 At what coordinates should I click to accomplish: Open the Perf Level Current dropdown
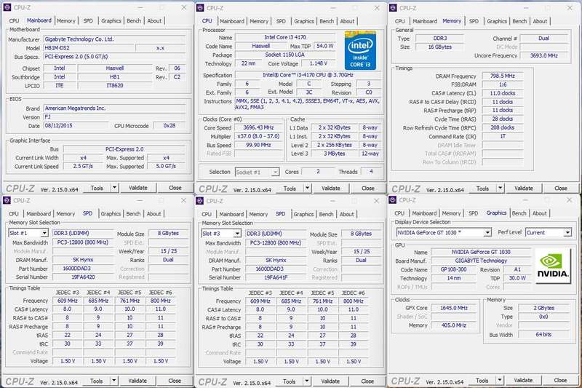click(567, 232)
